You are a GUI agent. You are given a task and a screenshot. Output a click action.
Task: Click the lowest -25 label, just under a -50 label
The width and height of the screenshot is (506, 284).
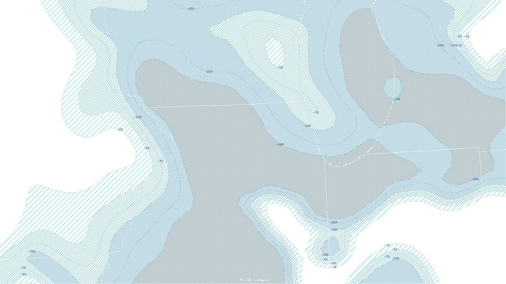pyautogui.click(x=334, y=267)
